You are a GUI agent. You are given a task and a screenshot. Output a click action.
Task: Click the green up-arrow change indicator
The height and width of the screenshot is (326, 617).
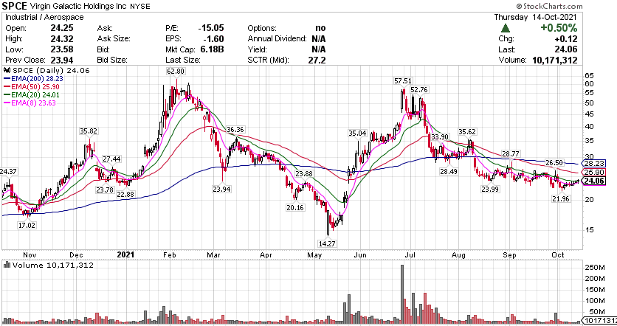506,28
